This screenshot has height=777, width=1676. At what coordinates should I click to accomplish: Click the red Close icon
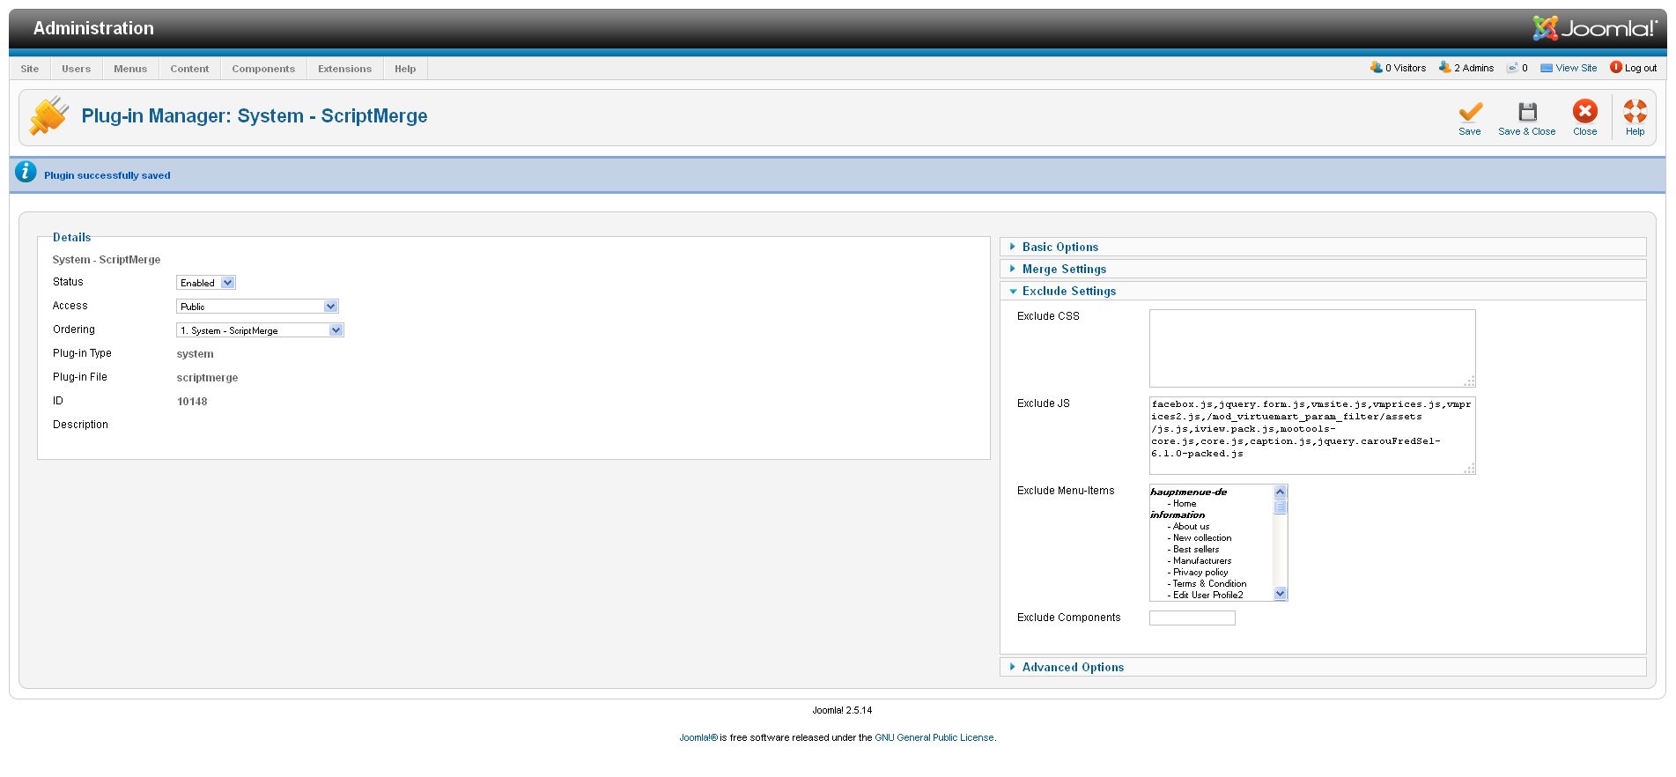[1584, 112]
